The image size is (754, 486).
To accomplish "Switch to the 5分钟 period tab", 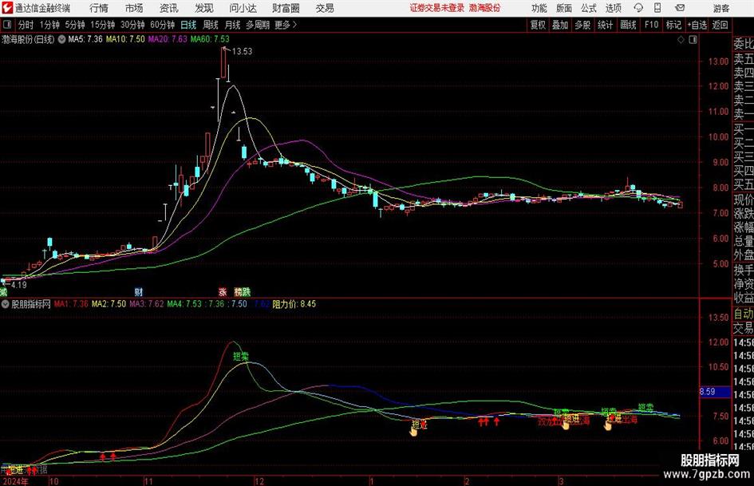I will tap(75, 25).
